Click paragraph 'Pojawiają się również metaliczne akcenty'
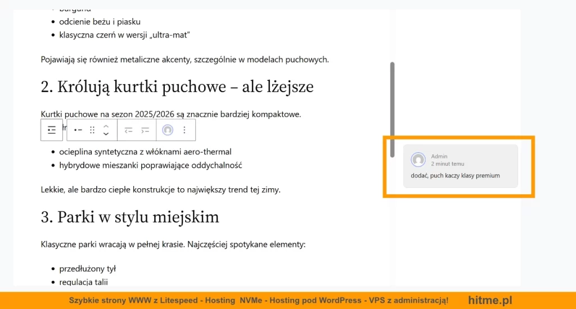 184,60
